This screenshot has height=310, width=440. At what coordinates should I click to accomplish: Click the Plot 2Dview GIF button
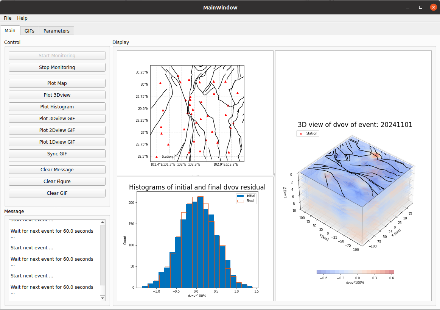coord(57,130)
